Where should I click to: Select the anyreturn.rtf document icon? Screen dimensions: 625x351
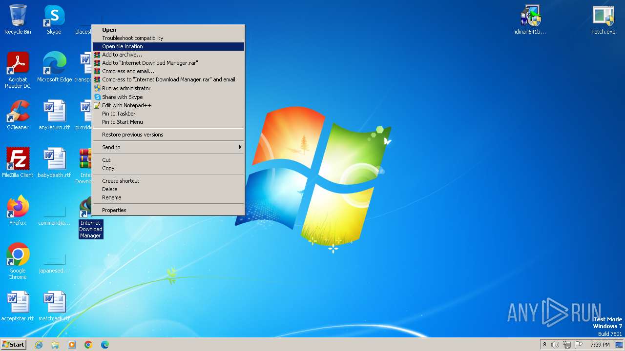click(x=54, y=115)
